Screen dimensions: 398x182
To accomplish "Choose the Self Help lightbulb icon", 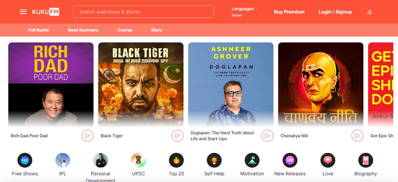I will 214,160.
